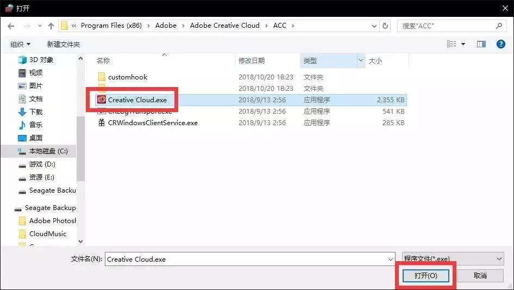Go back with the left arrow

(x=11, y=26)
